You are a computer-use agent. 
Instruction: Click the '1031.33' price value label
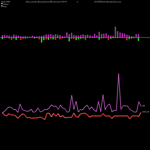tap(145, 112)
